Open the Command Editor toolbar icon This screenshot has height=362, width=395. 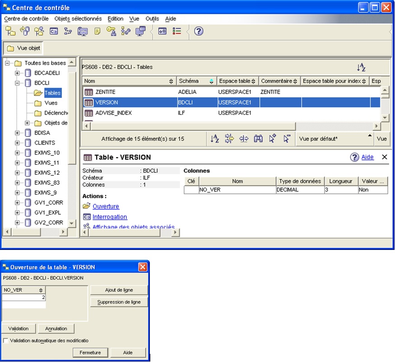pos(54,31)
